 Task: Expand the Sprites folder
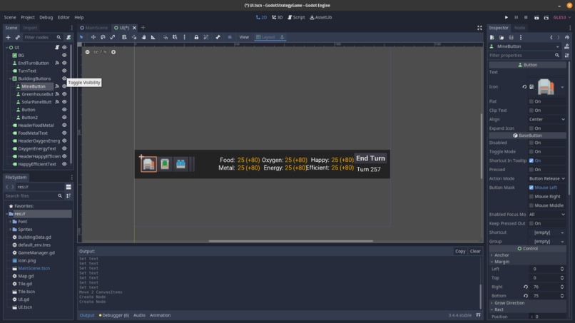click(10, 230)
